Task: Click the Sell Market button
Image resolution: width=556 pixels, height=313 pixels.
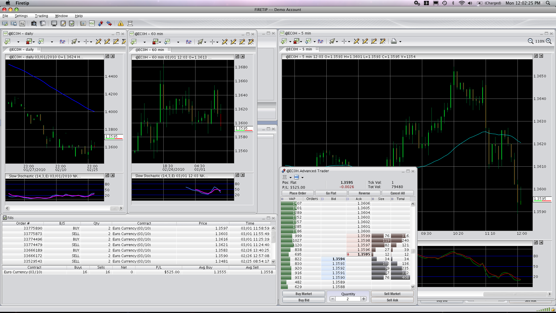Action: (x=392, y=294)
